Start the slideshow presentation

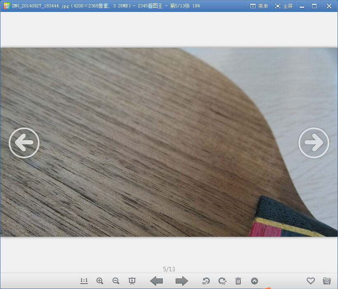132,281
